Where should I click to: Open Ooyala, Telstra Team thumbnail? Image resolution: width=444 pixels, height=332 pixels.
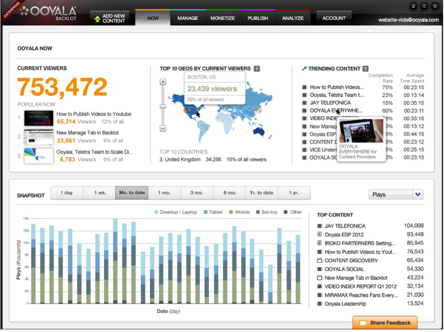39,156
